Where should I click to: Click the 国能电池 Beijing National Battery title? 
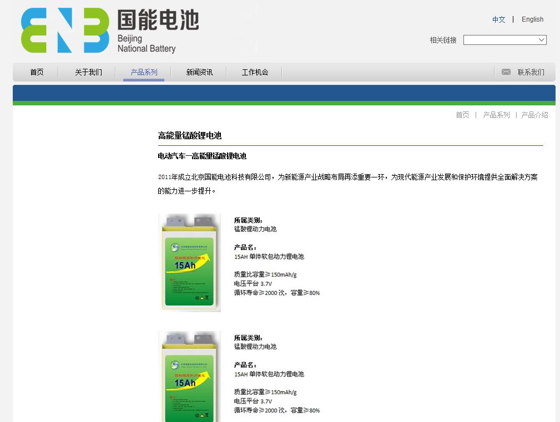(x=157, y=32)
